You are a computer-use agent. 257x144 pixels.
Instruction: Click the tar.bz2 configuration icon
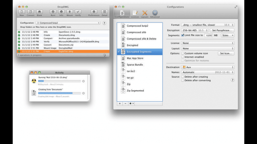pos(123,71)
